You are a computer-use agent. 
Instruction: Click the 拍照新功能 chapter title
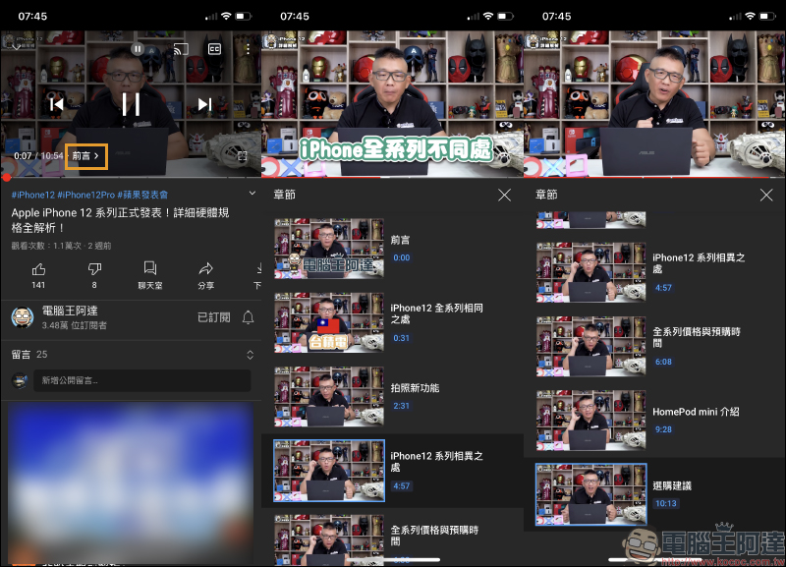tap(415, 388)
